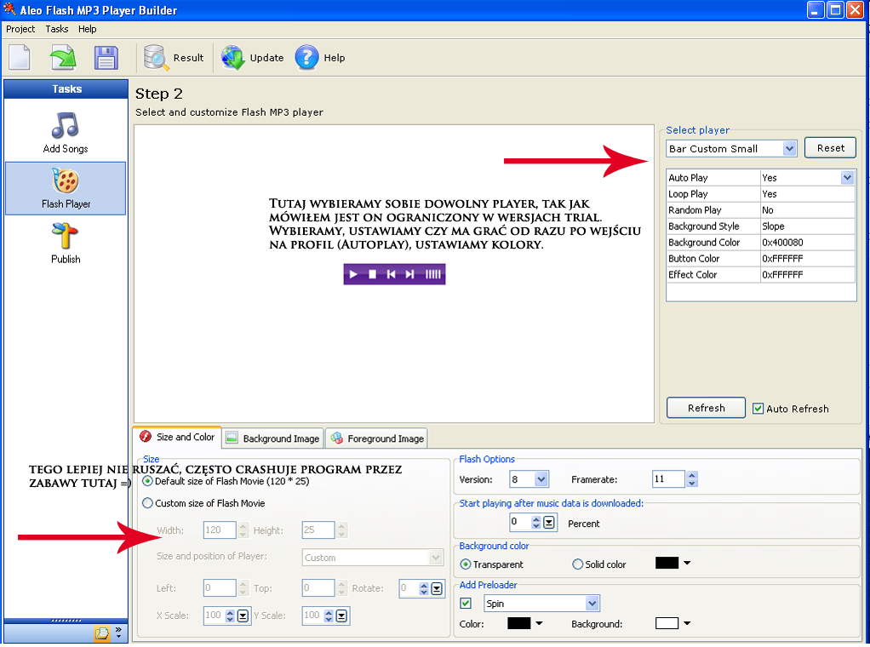Switch to the Background Image tab
This screenshot has height=647, width=870.
(273, 438)
